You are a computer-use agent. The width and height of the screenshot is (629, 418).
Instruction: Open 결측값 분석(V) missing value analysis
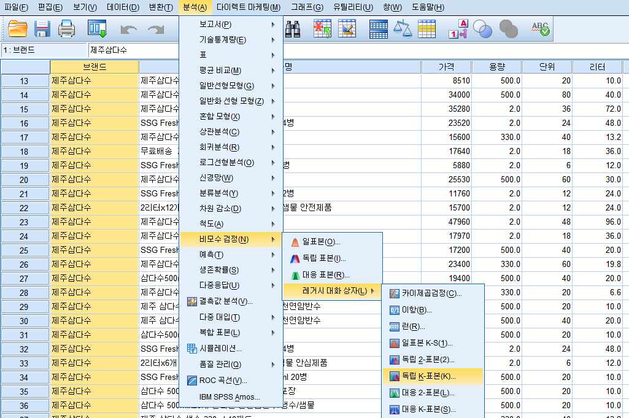[x=231, y=301]
